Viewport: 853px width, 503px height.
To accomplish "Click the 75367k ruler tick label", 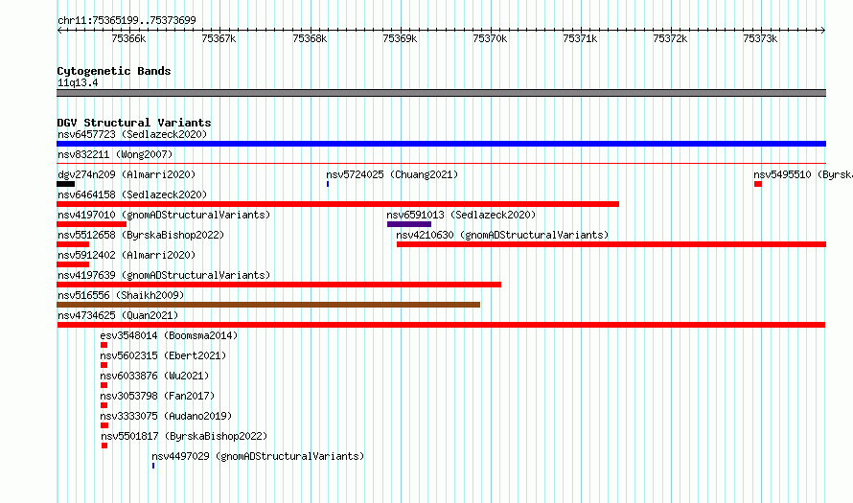I will 219,38.
